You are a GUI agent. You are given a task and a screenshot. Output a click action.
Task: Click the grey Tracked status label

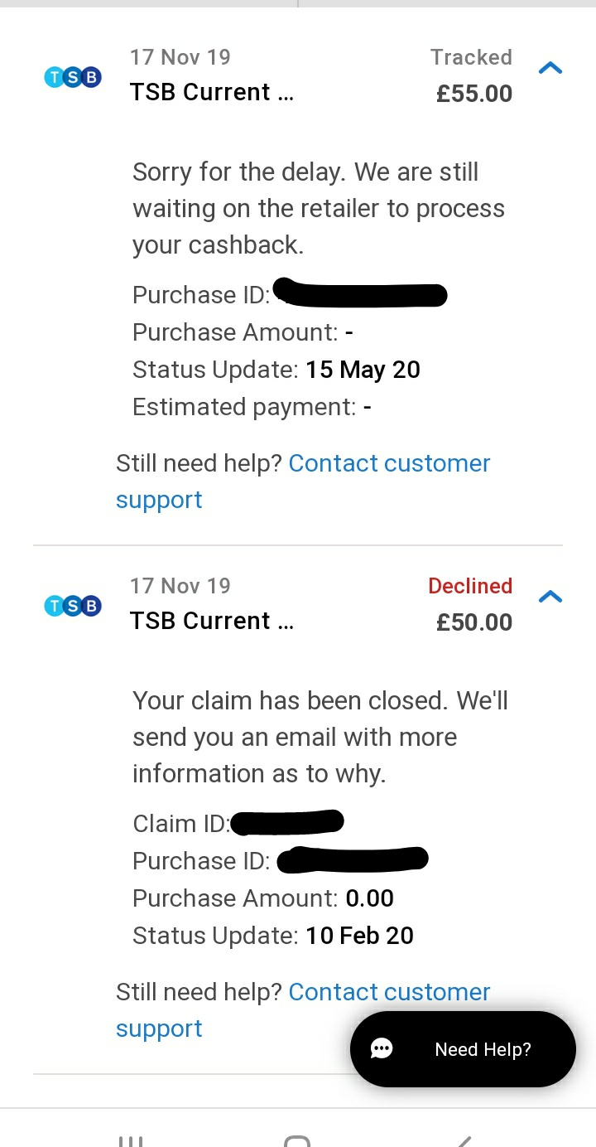(x=471, y=57)
